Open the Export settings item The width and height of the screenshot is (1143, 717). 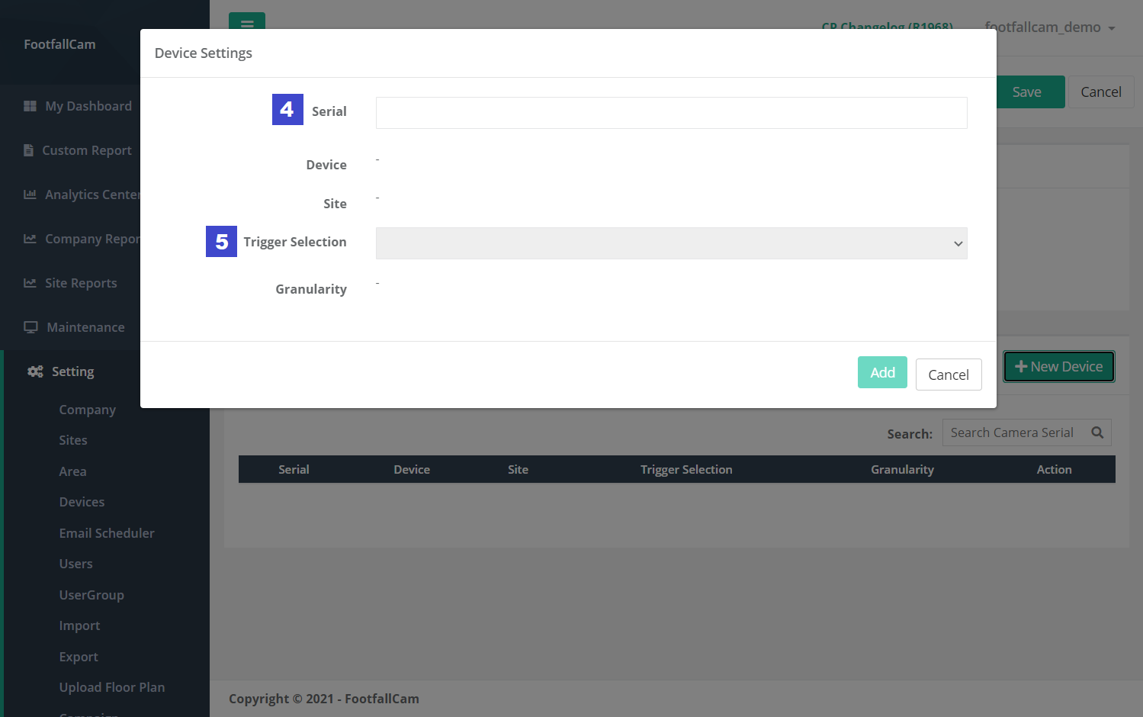coord(79,657)
